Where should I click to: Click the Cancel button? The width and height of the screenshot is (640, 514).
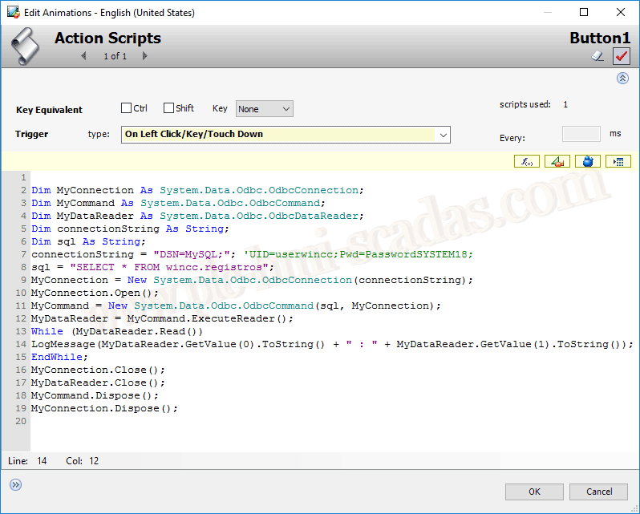click(x=599, y=492)
